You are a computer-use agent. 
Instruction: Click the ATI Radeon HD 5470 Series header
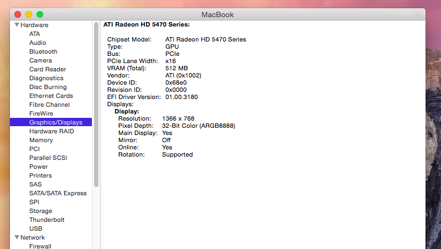[147, 25]
